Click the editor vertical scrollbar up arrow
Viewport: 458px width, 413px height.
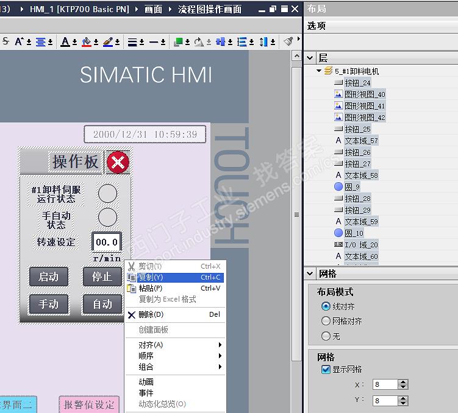click(297, 55)
